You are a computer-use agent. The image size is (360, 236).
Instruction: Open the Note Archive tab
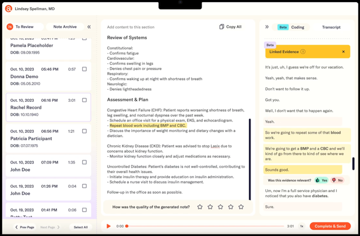[65, 27]
